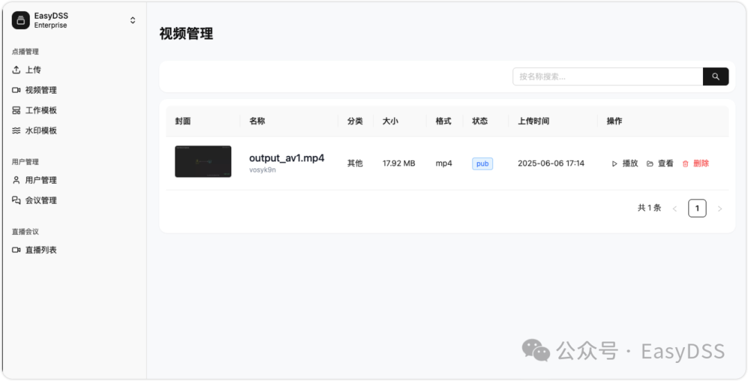Open the 上传 upload page

click(x=27, y=70)
